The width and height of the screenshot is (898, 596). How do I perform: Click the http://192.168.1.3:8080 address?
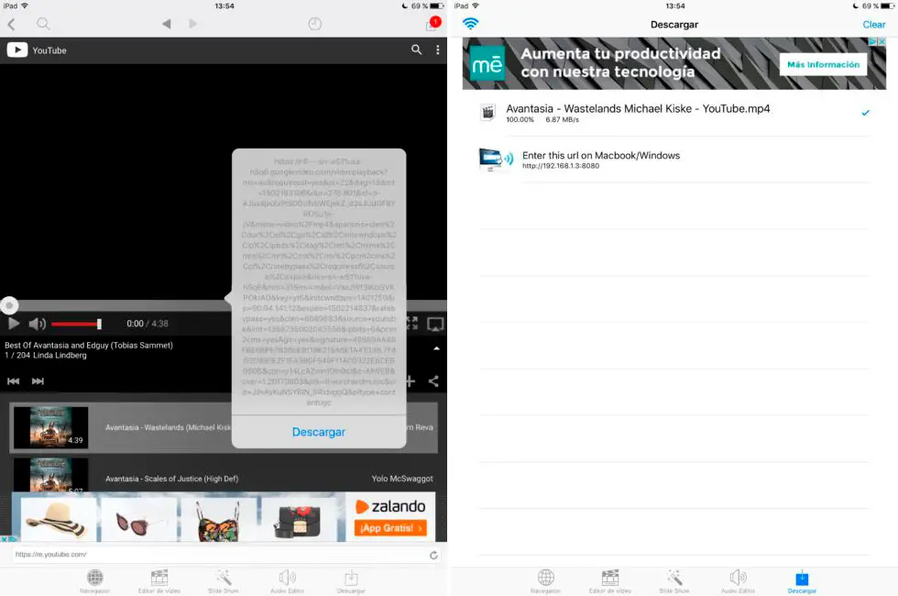click(561, 166)
